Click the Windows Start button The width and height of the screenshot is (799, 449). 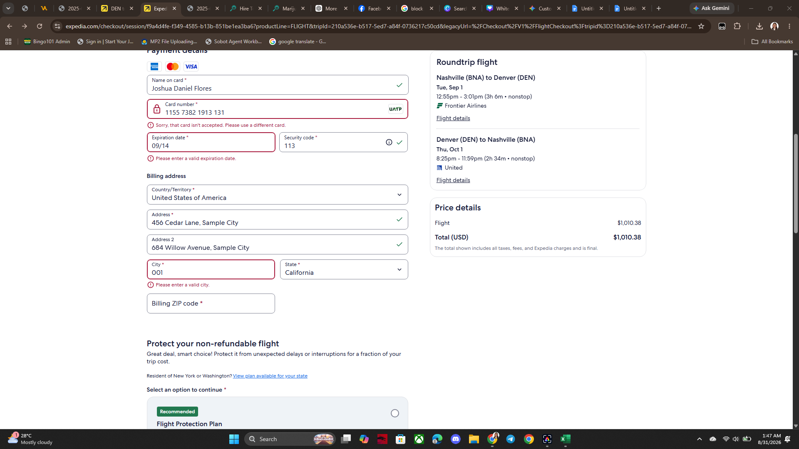pyautogui.click(x=234, y=439)
